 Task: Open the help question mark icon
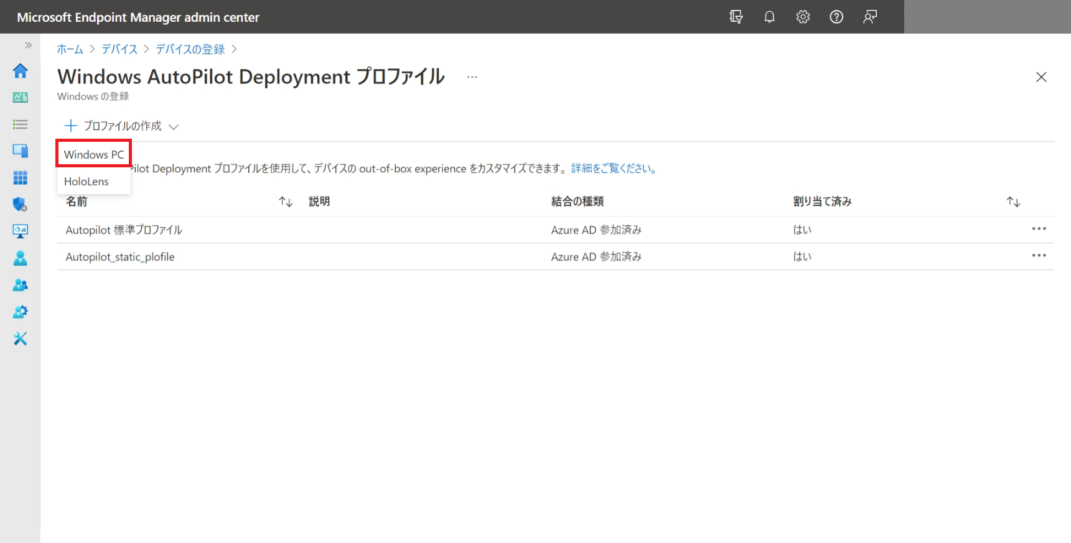coord(837,17)
